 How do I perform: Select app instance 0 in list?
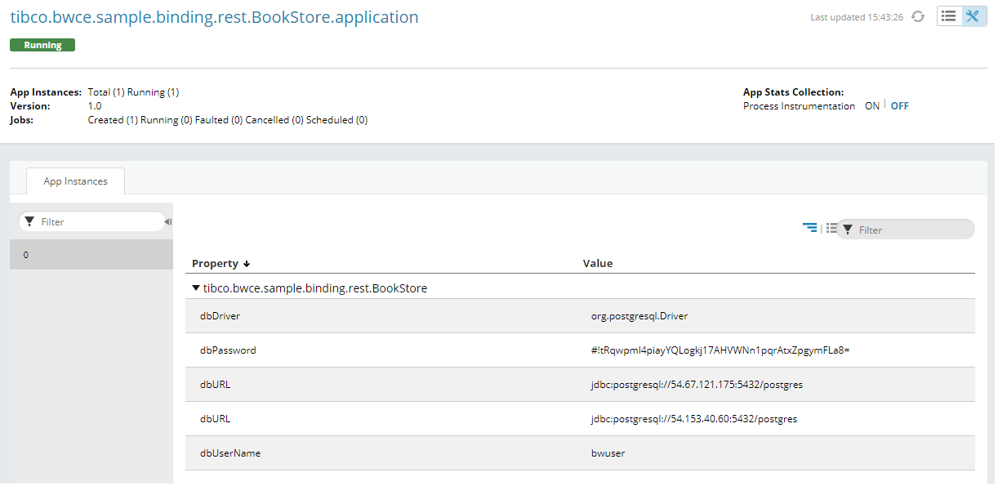click(91, 255)
